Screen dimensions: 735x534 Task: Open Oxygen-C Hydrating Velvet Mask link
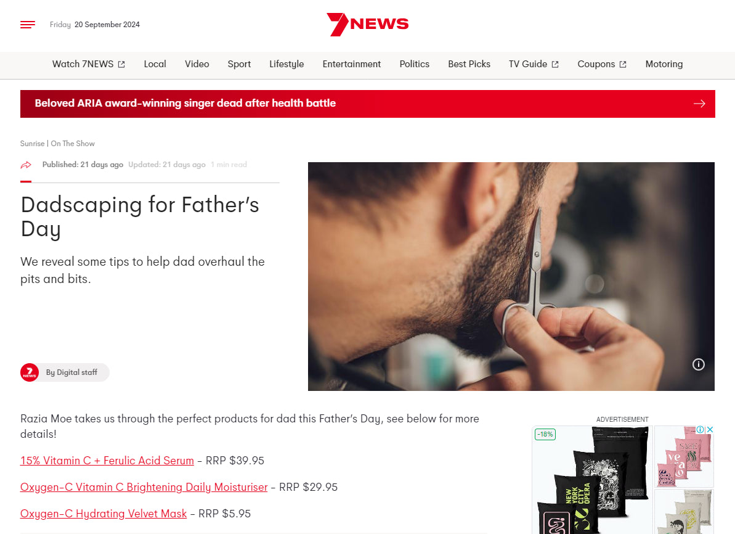[104, 514]
